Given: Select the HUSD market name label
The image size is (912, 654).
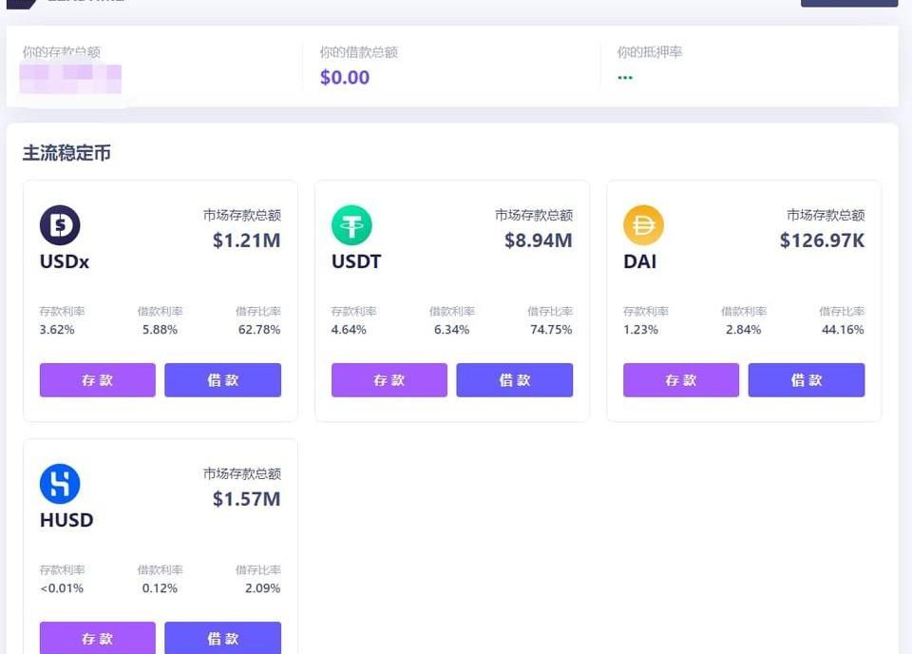Looking at the screenshot, I should (66, 520).
